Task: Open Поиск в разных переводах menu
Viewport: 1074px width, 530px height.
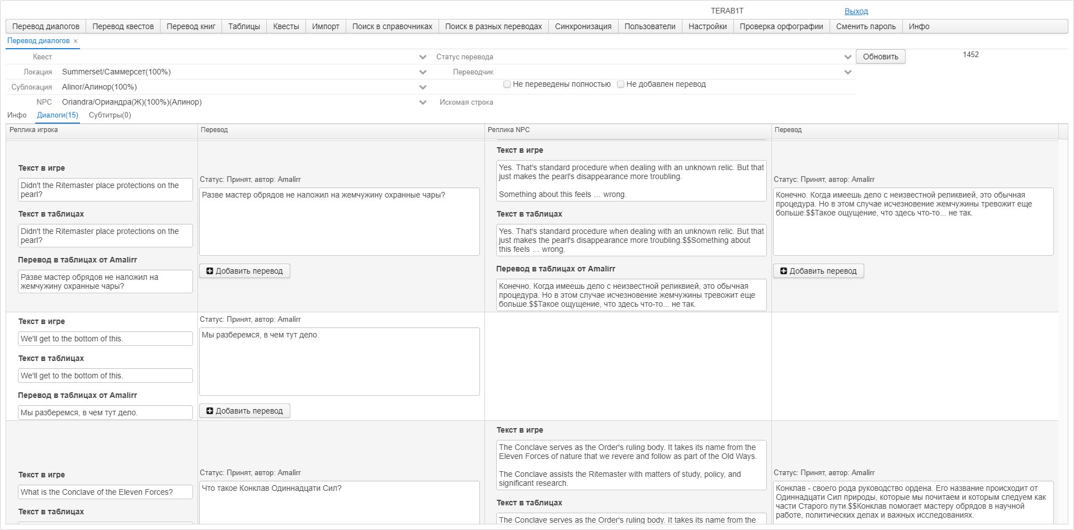Action: [493, 26]
